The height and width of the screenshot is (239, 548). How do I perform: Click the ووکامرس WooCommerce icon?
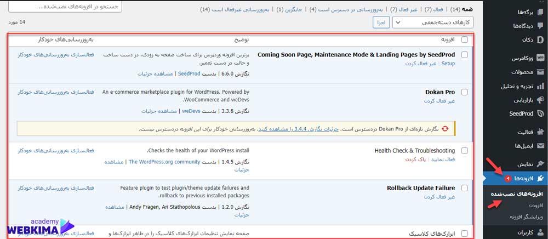[540, 58]
